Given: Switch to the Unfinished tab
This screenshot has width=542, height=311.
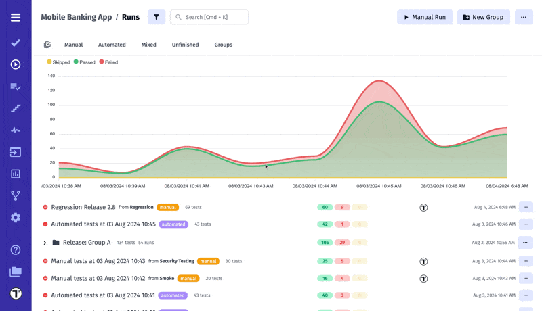Looking at the screenshot, I should (185, 45).
